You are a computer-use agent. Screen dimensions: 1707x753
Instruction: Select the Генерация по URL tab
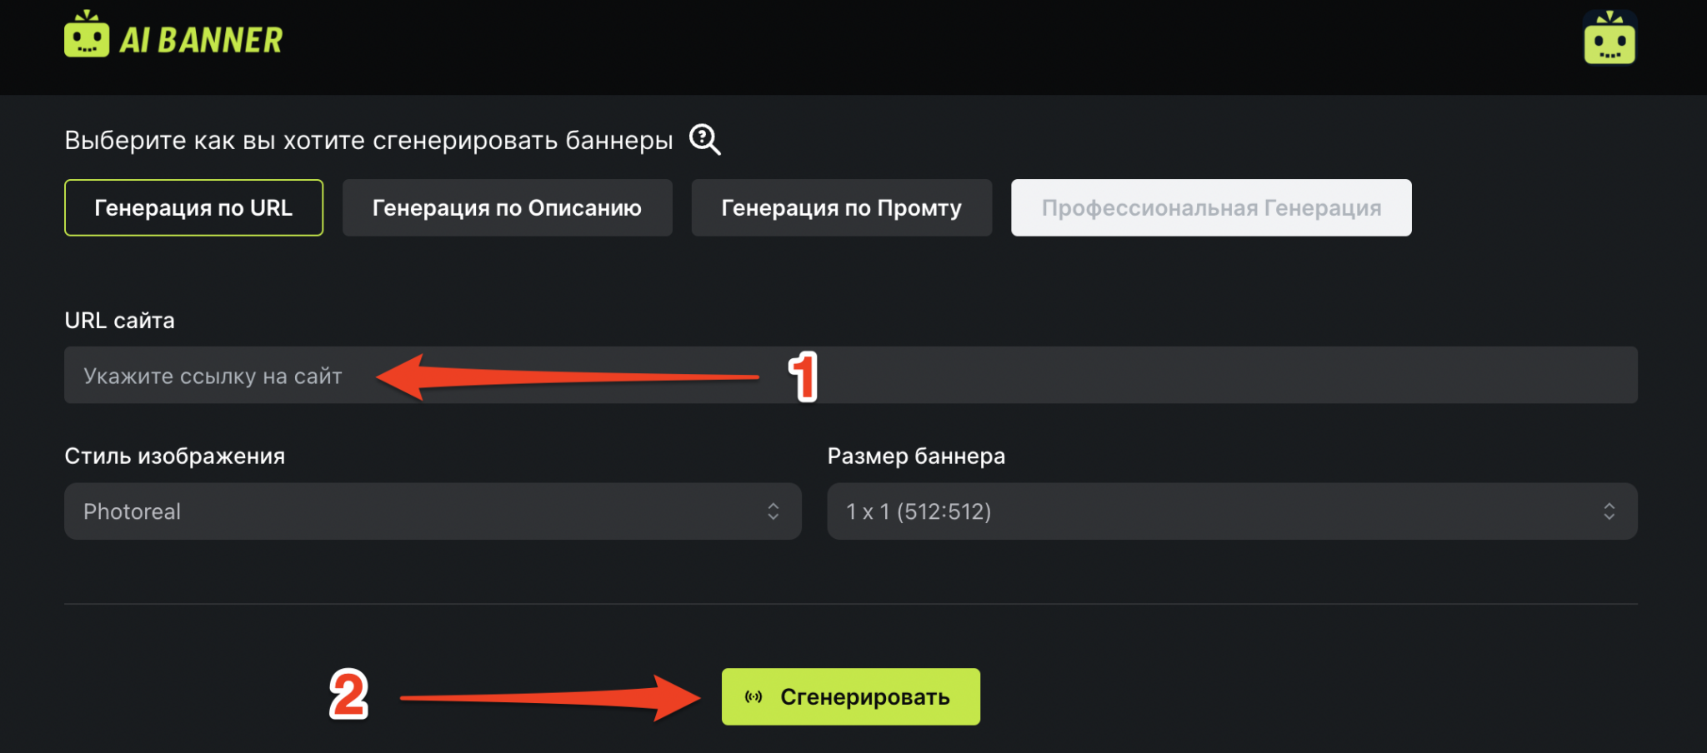point(193,207)
